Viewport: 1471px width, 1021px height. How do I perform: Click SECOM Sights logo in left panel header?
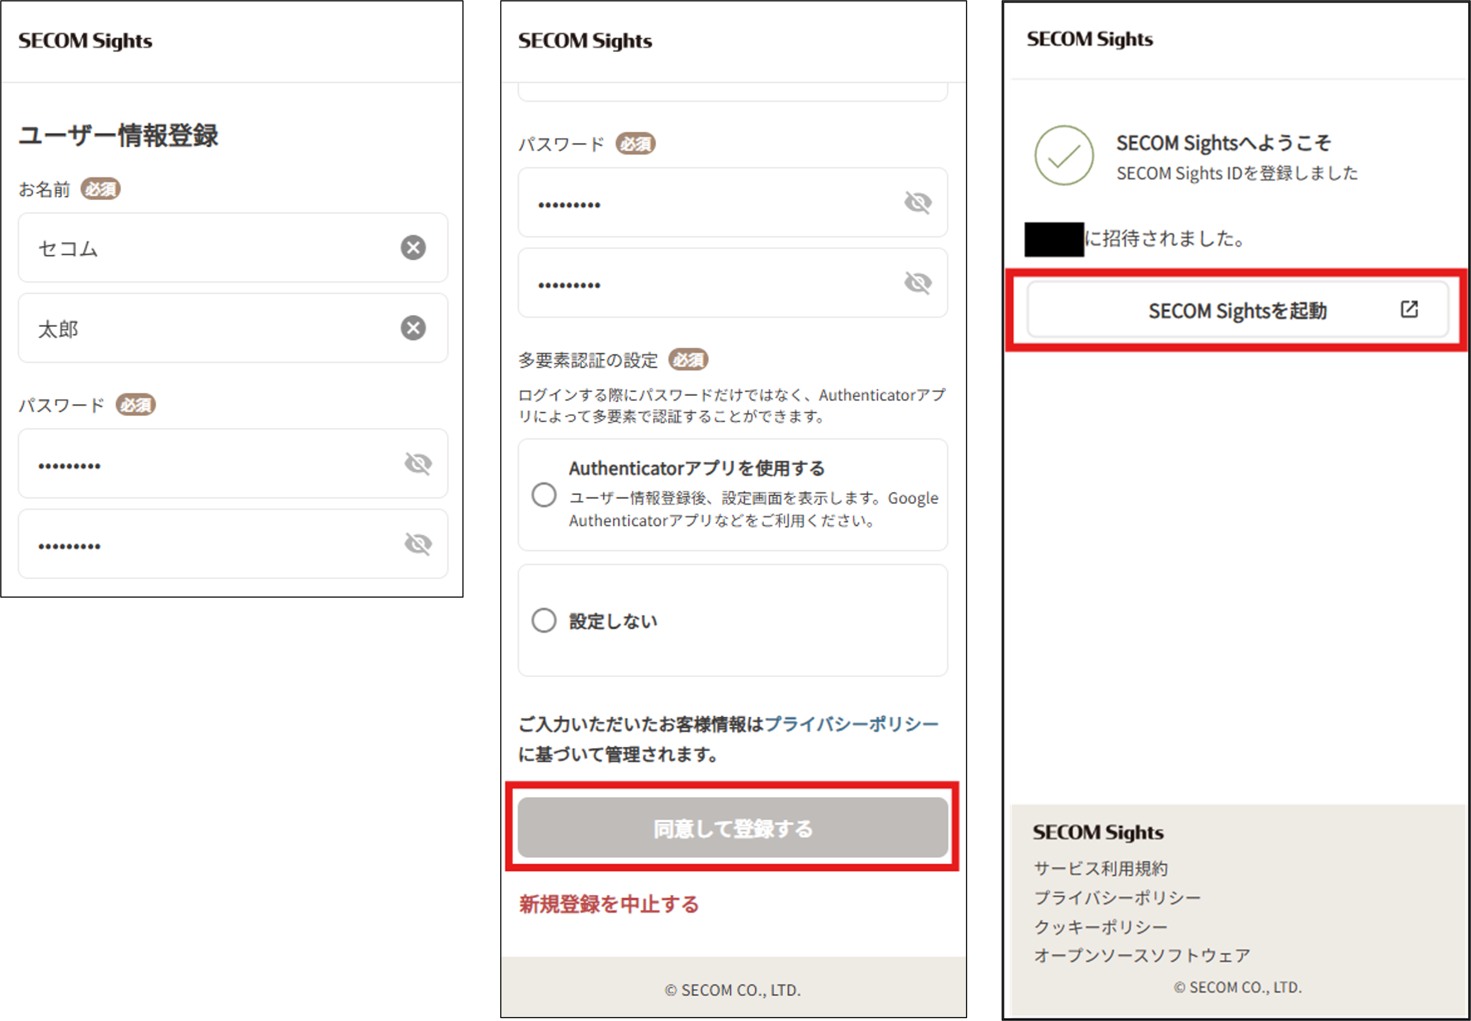pyautogui.click(x=85, y=41)
